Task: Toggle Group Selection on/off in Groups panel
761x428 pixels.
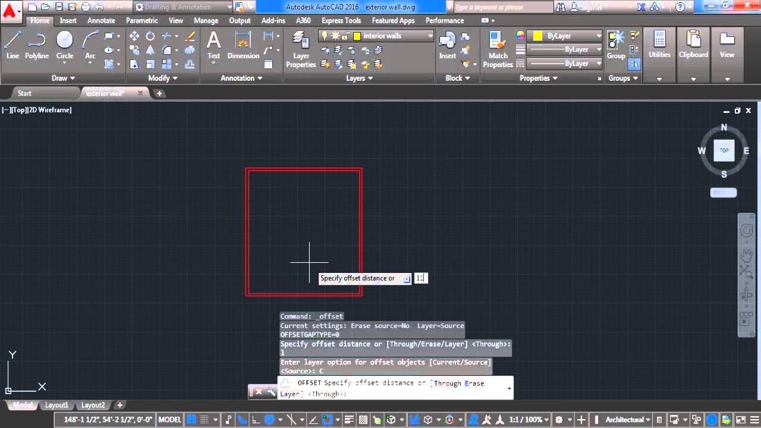Action: (634, 64)
